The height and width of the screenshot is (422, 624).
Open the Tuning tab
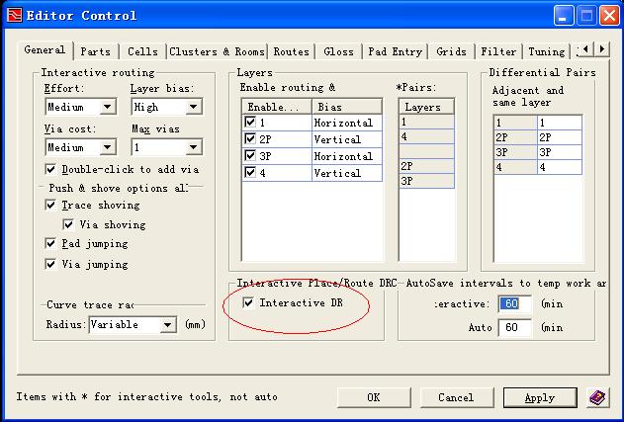[547, 51]
